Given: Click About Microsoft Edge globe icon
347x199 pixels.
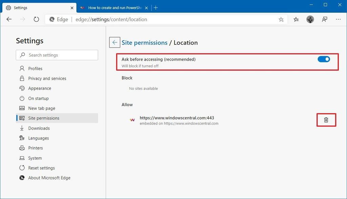Looking at the screenshot, I should (x=22, y=178).
